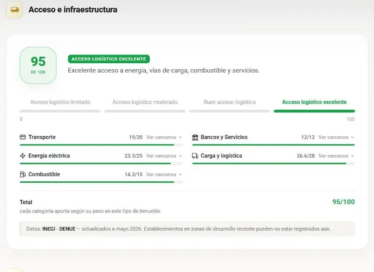374x272 pixels.
Task: Click the Bancos y Servicios bank icon
Action: click(195, 137)
